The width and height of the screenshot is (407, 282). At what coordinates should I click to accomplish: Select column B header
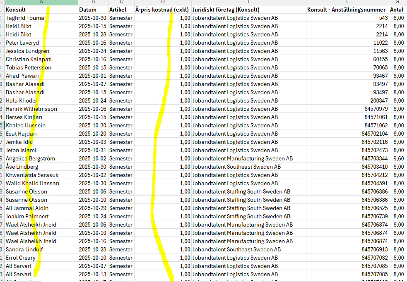pyautogui.click(x=93, y=2)
